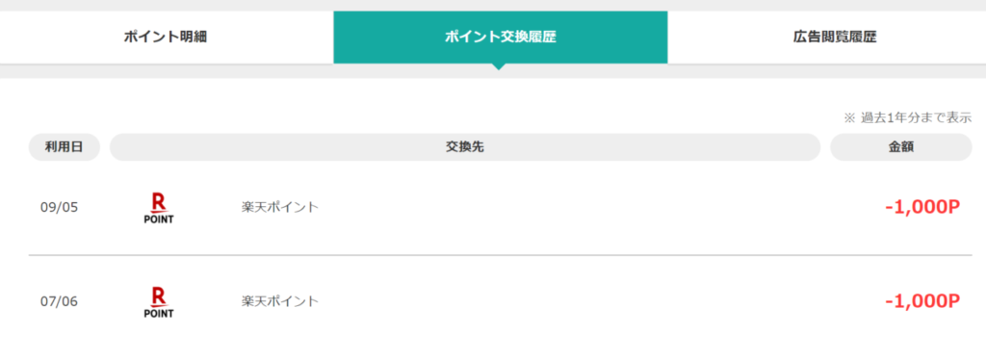
Task: Click the -1,000P amount for 09/05
Action: 921,207
